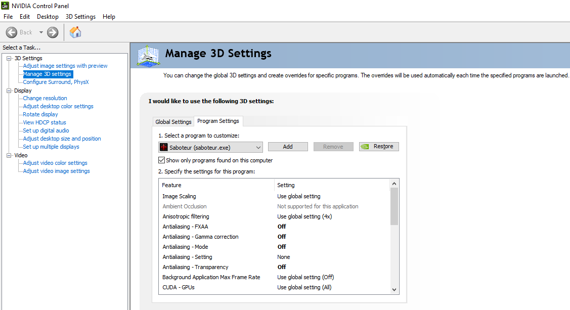
Task: Open Change resolution task link
Action: (x=45, y=98)
